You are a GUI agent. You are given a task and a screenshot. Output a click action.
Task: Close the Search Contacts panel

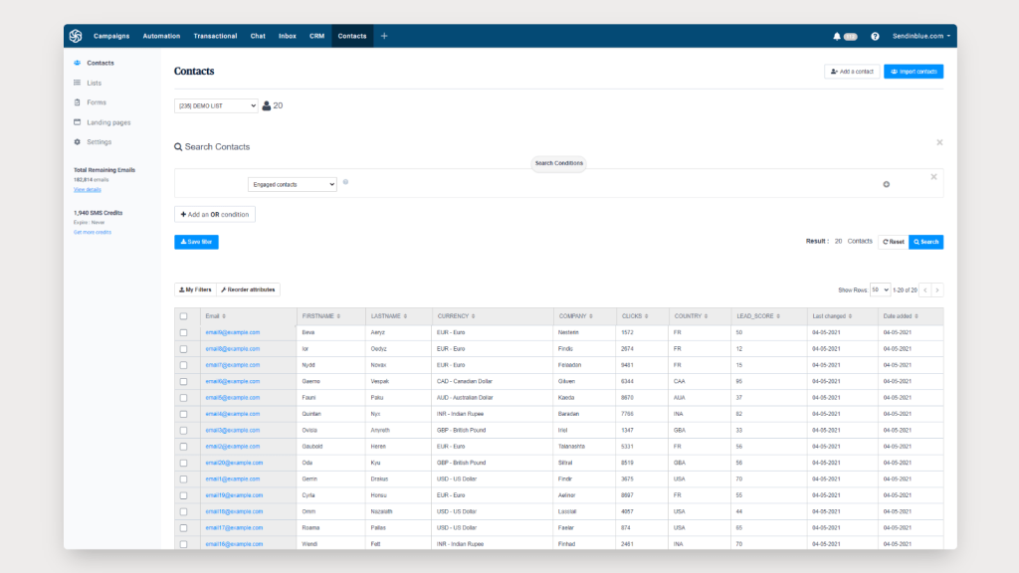939,142
